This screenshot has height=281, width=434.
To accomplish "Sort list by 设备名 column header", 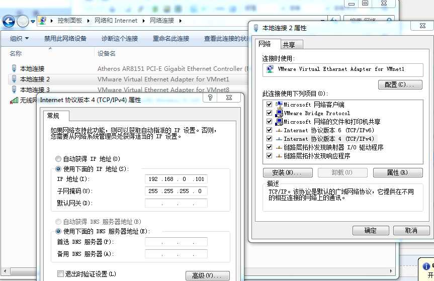I will [x=107, y=53].
